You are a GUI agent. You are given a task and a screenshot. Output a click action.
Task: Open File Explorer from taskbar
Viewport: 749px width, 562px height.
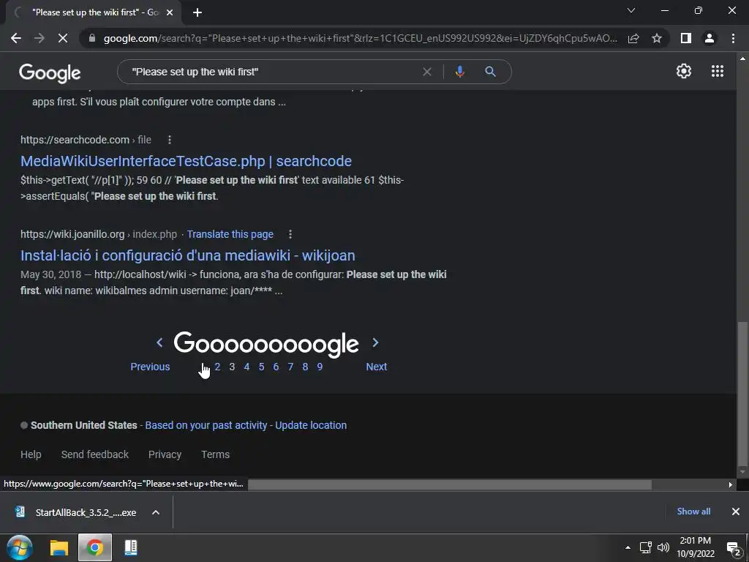pyautogui.click(x=59, y=547)
